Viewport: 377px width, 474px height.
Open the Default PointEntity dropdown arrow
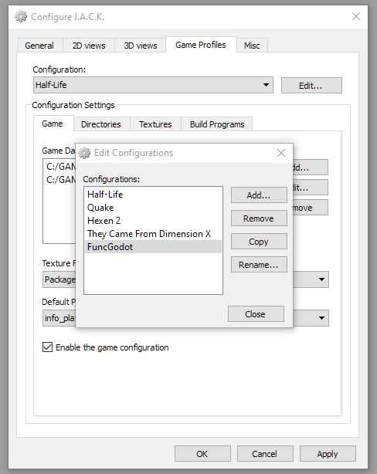click(321, 318)
